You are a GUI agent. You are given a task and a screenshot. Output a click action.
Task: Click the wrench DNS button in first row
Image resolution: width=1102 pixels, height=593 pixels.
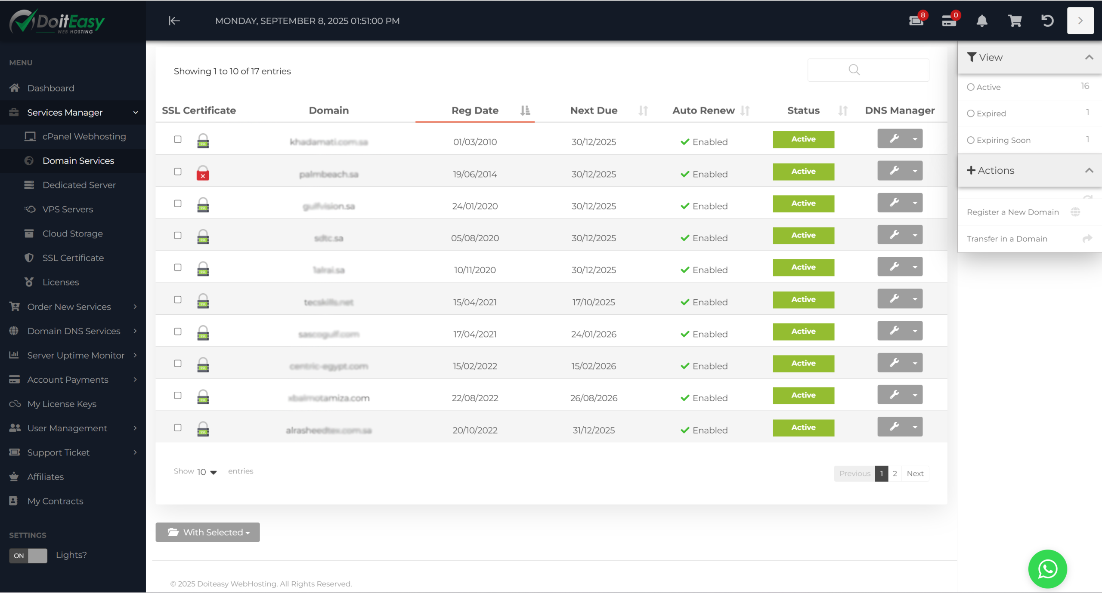click(894, 138)
